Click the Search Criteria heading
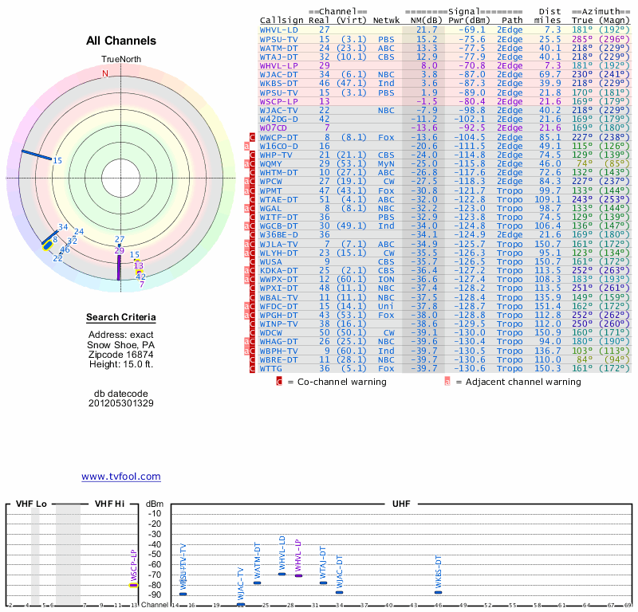638x612 pixels. coord(120,318)
